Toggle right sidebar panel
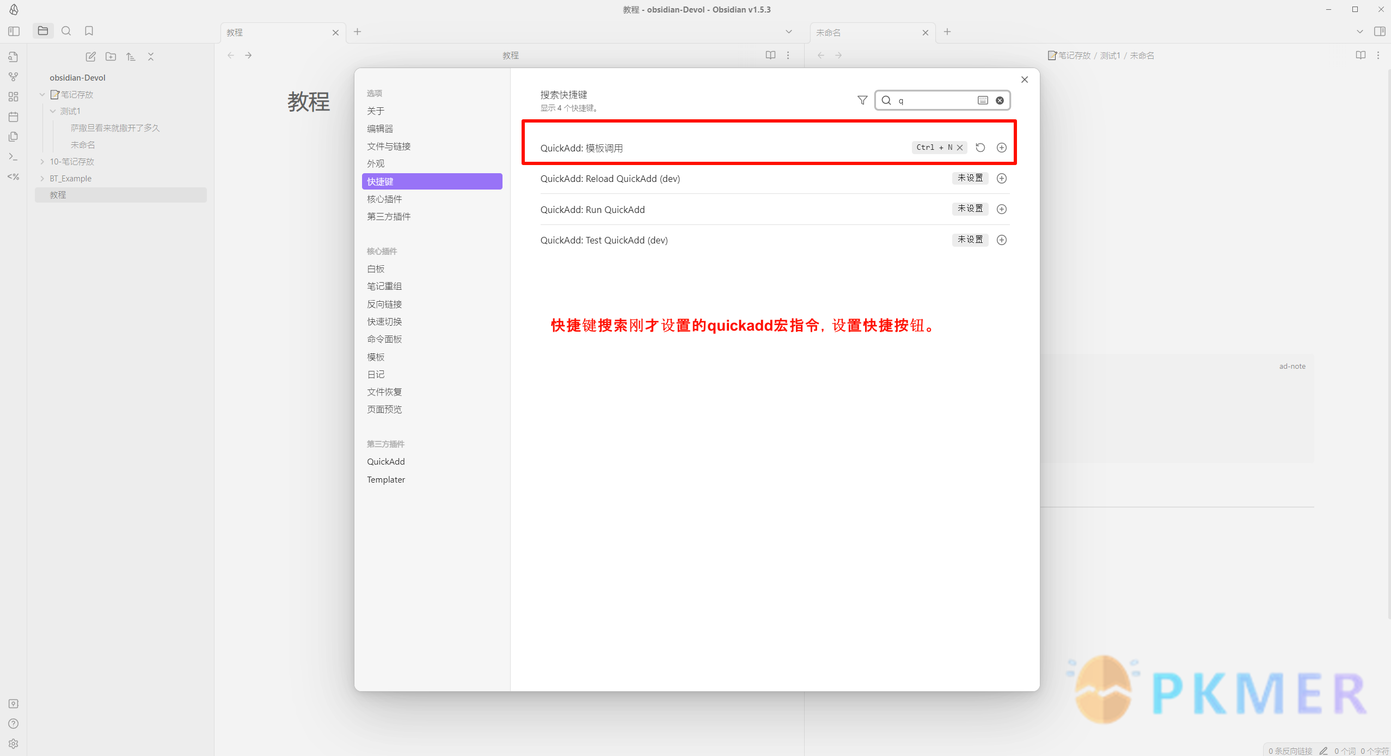1391x756 pixels. click(x=1380, y=31)
